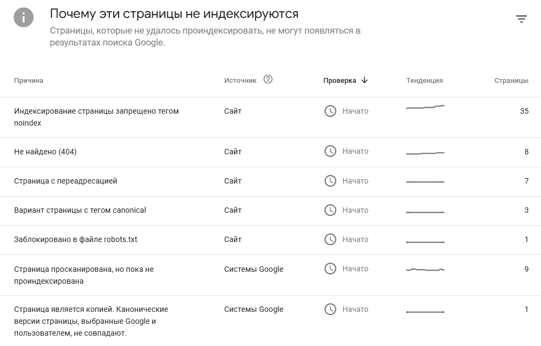Open the filter rows icon
Screen dimensions: 541x346
tap(522, 18)
